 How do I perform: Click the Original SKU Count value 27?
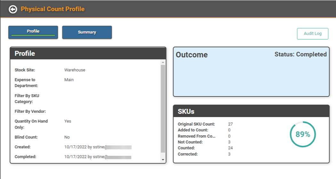click(230, 124)
